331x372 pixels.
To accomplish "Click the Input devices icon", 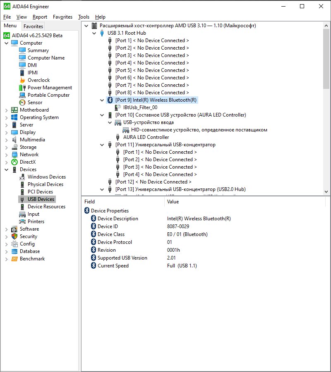I will pos(22,214).
